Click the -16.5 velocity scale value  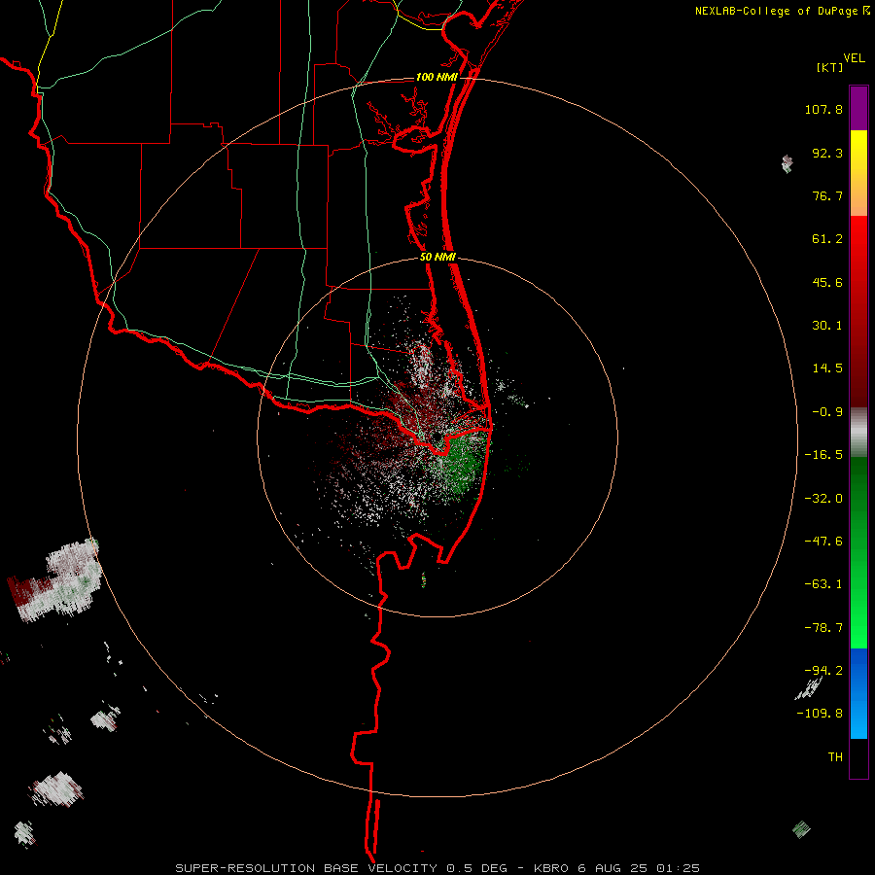[x=823, y=455]
